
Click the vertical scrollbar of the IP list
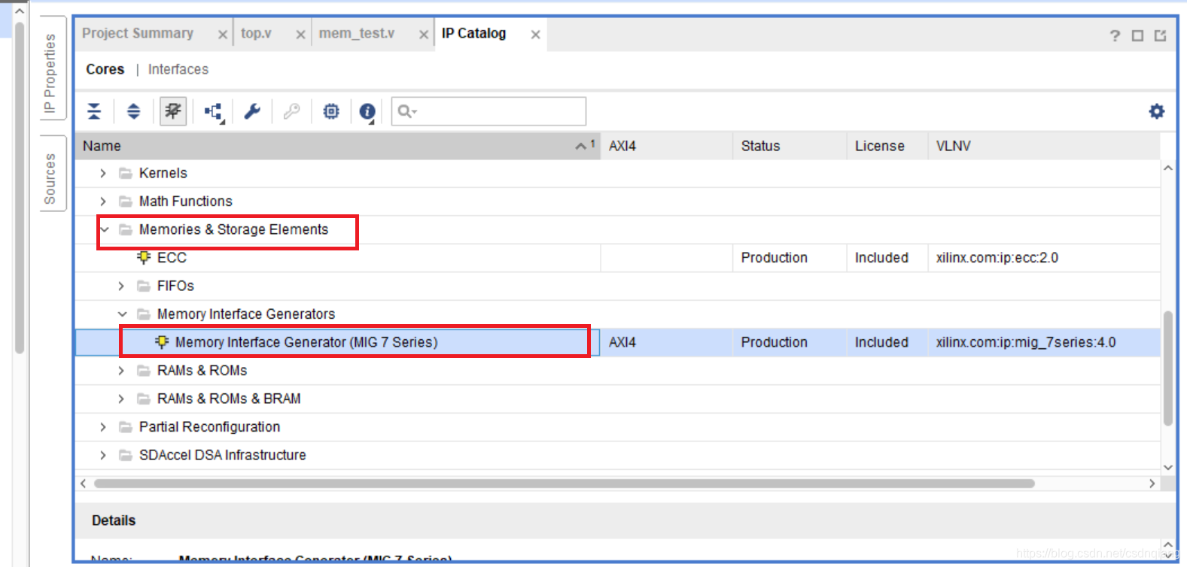[1168, 368]
